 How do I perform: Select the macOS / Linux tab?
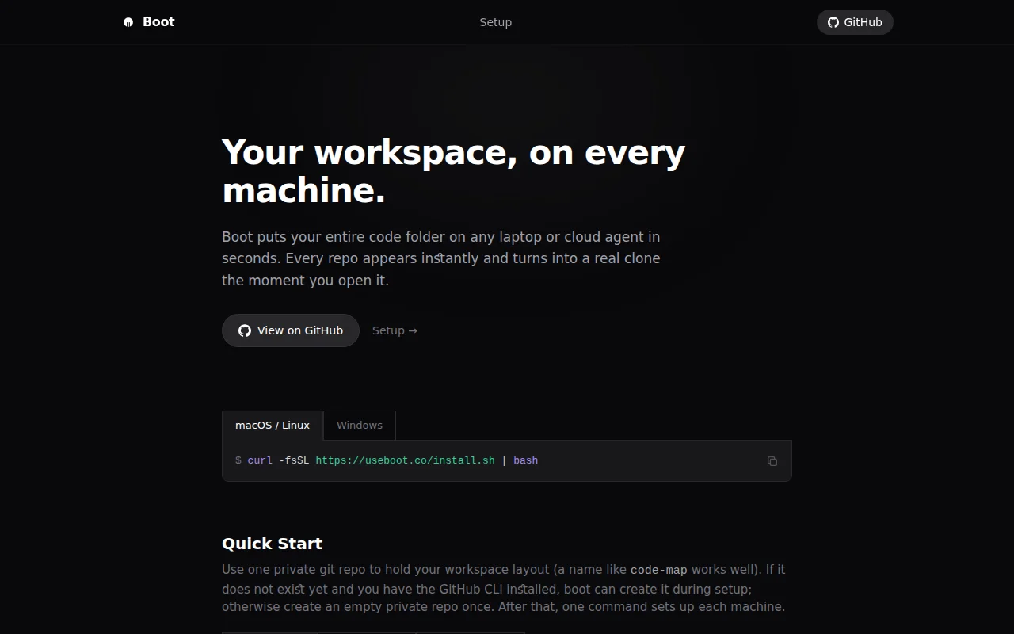pos(273,426)
